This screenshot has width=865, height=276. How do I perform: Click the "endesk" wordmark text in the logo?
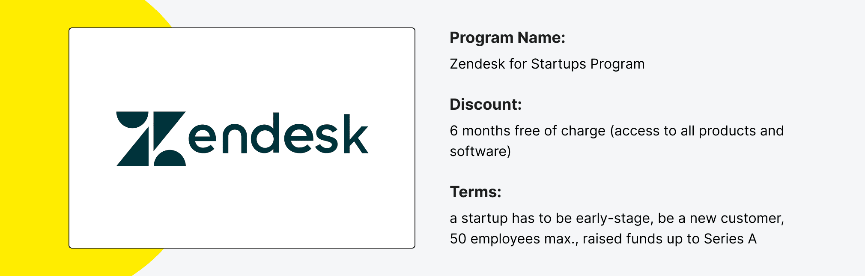click(278, 135)
